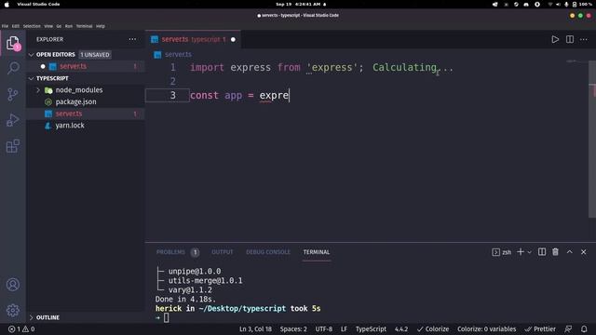Open the Help menu
Image resolution: width=596 pixels, height=335 pixels.
click(x=101, y=26)
